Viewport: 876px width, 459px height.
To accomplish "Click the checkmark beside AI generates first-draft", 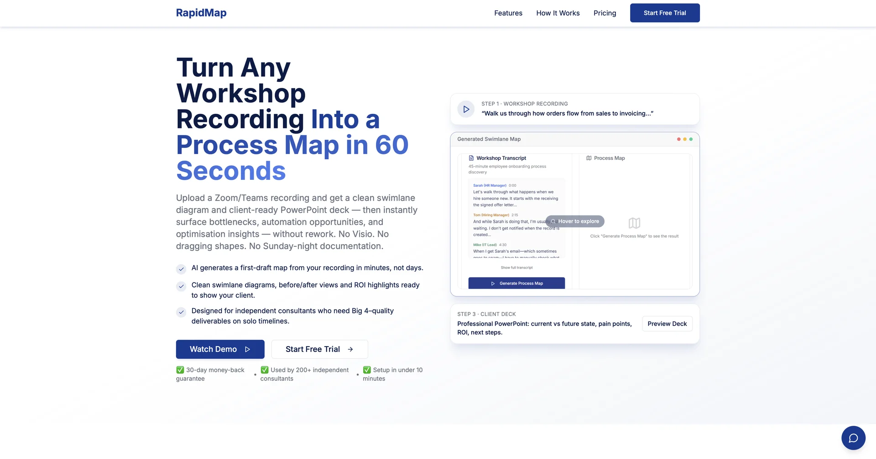I will click(181, 269).
